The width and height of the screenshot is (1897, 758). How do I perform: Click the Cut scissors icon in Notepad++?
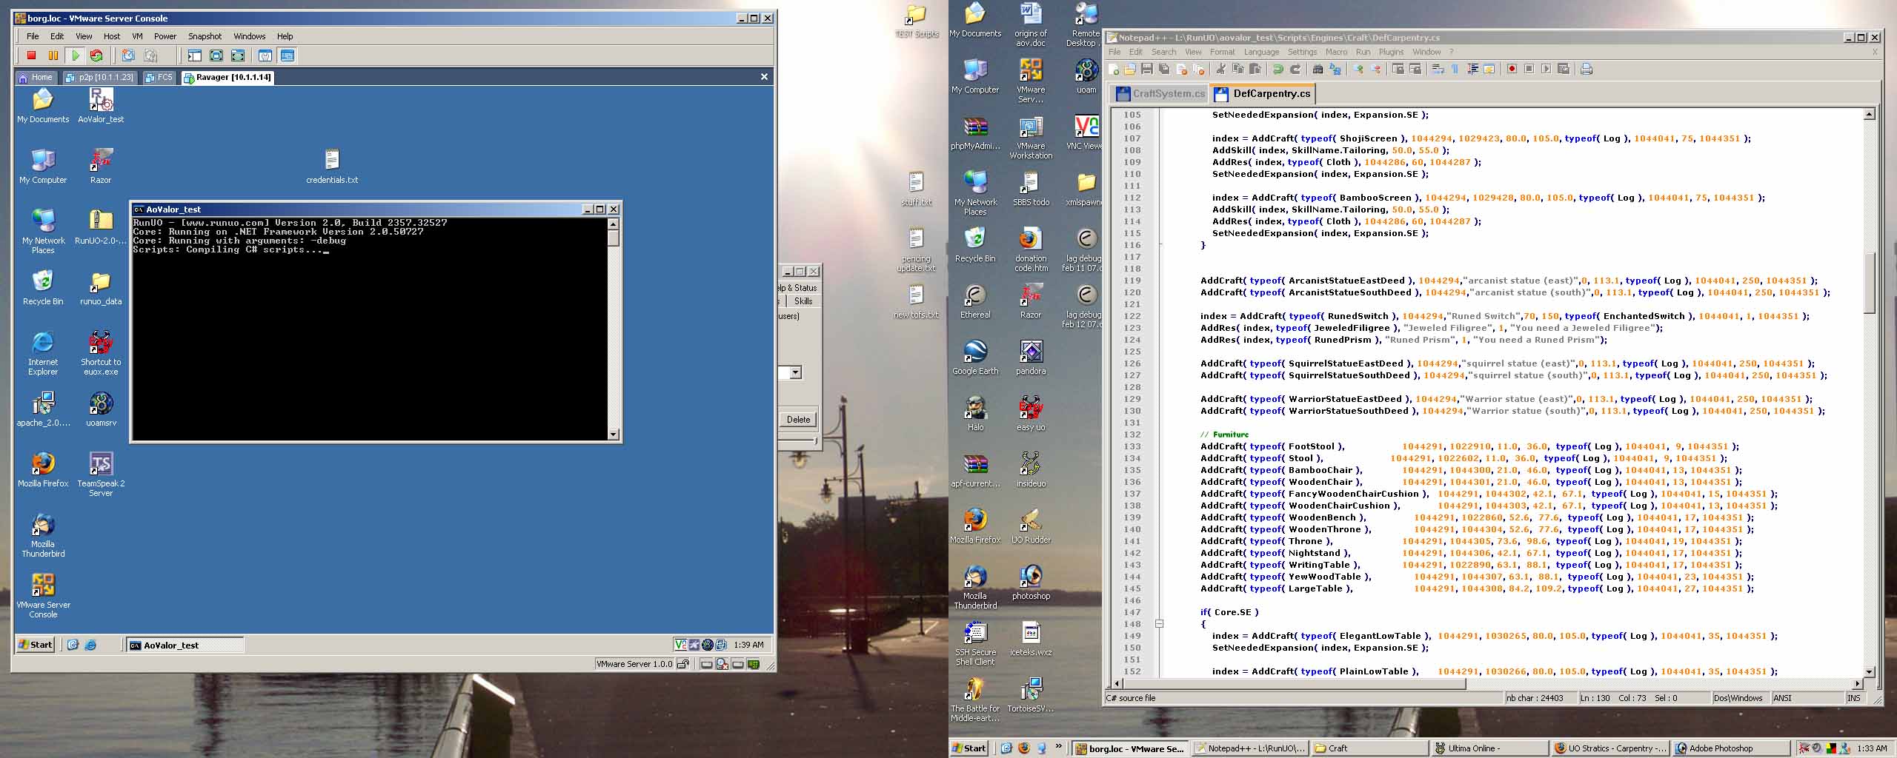click(x=1220, y=69)
